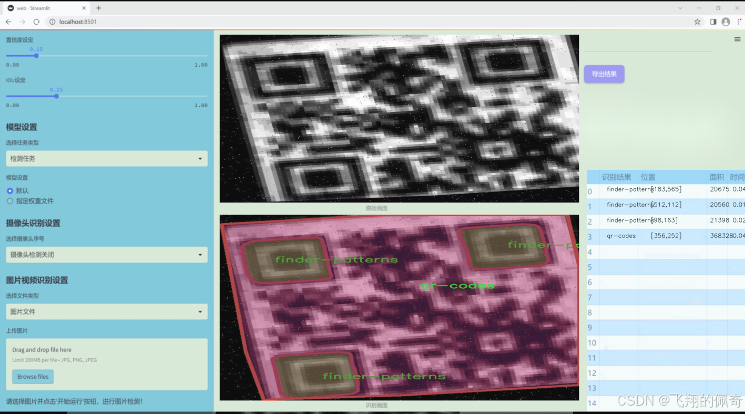Viewport: 745px width, 414px height.
Task: Open a new browser tab
Action: (98, 8)
